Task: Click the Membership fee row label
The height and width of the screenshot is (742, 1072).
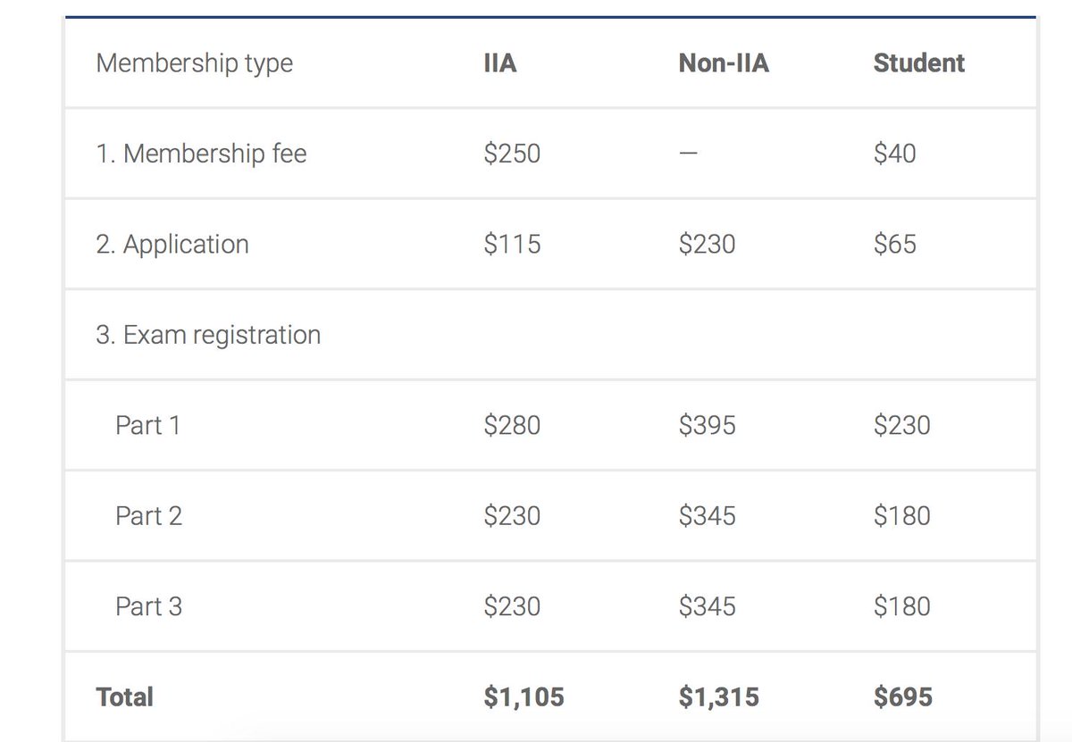Action: 201,154
